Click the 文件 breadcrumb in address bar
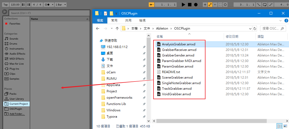The width and height of the screenshot is (289, 129). (147, 28)
